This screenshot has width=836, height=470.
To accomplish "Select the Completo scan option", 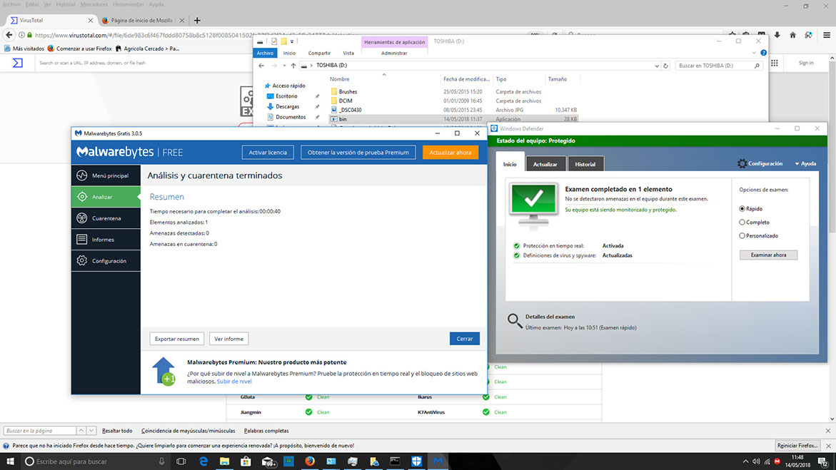I will click(x=742, y=223).
